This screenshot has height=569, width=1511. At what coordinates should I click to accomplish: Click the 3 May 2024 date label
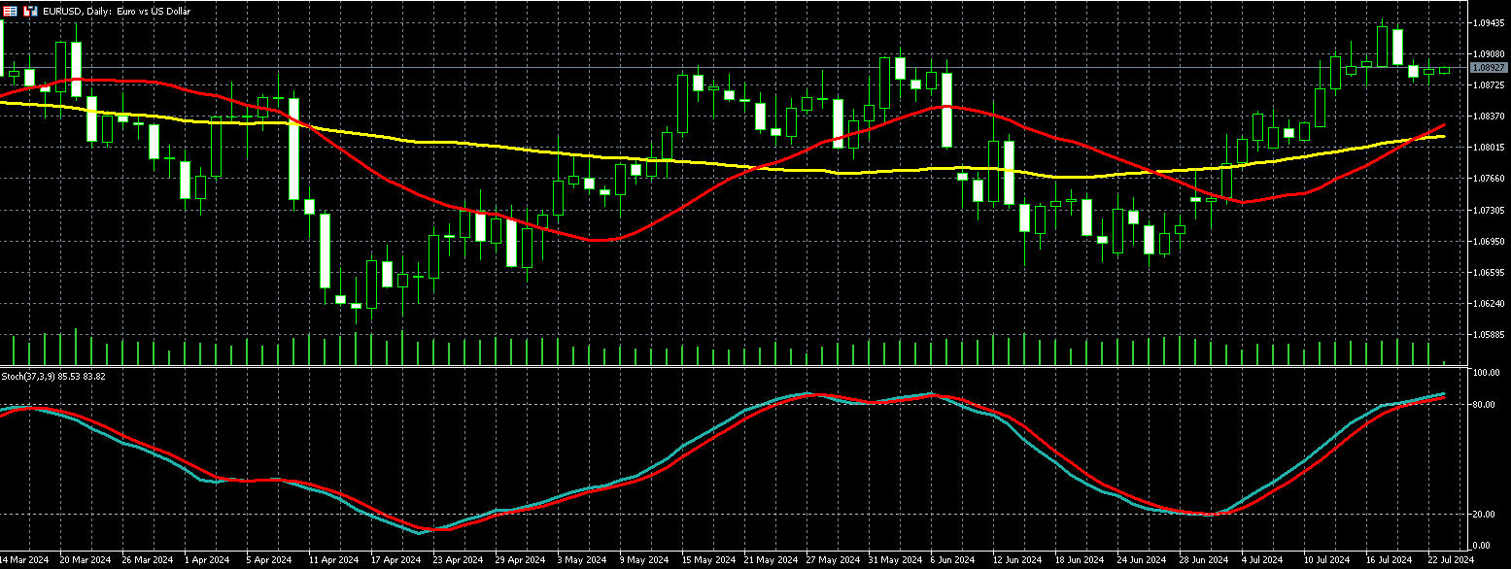(579, 560)
